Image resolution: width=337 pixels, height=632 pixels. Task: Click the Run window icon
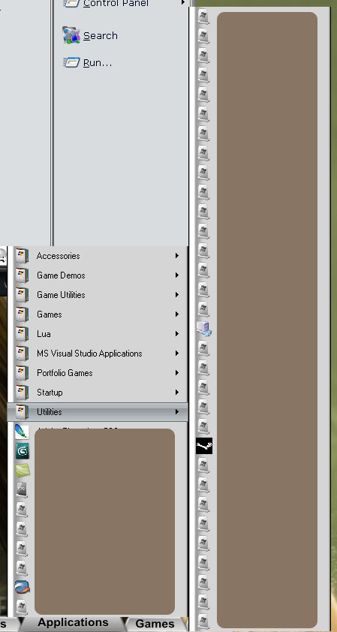point(71,62)
